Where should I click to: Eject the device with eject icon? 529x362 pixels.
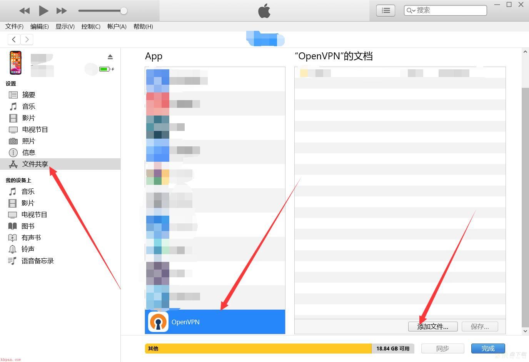(x=110, y=57)
